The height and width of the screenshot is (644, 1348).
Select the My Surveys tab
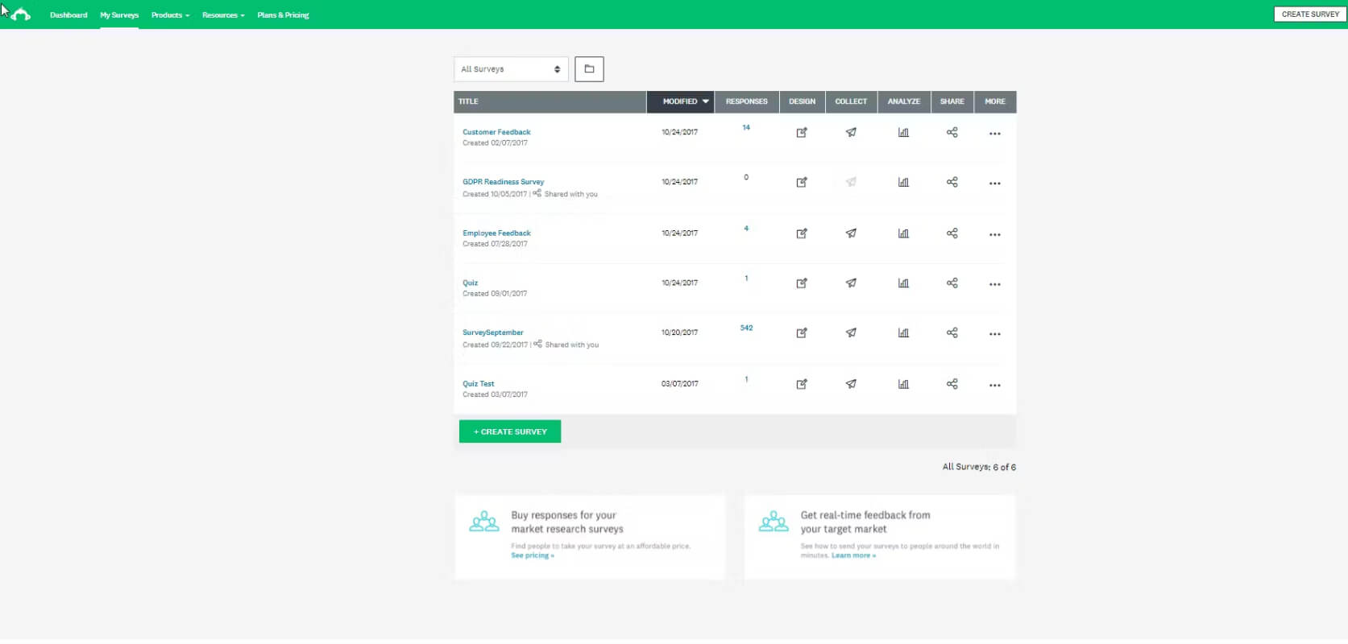coord(119,15)
